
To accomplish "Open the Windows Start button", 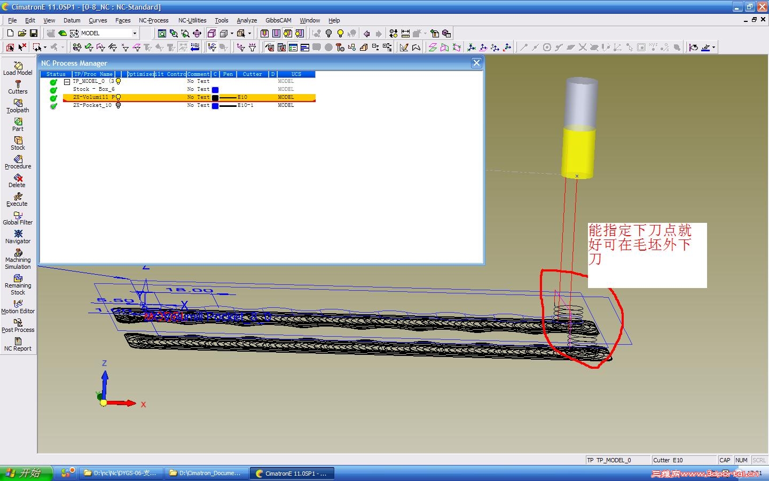I will pos(27,473).
